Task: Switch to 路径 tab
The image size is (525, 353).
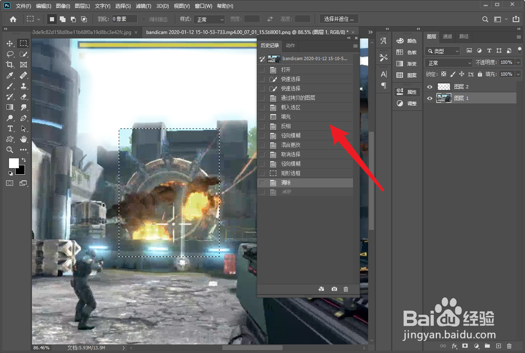Action: coord(464,36)
